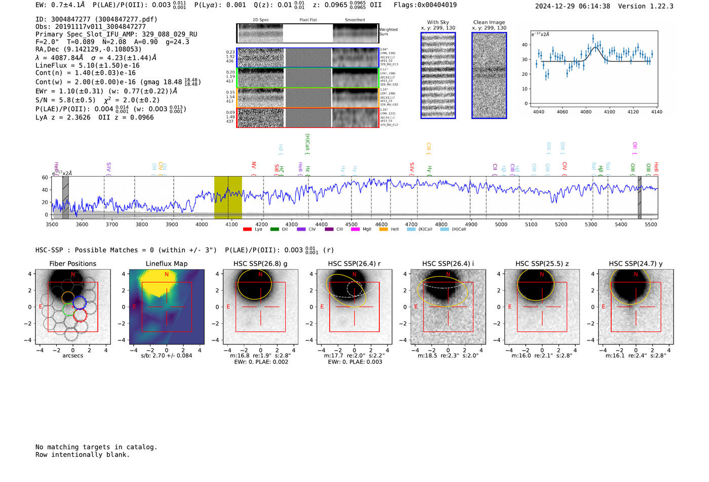Select the blue-bordered 2D spectrum fiber row
This screenshot has height=482, width=709.
tap(308, 58)
